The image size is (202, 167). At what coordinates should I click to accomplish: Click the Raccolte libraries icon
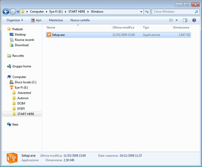(9, 56)
